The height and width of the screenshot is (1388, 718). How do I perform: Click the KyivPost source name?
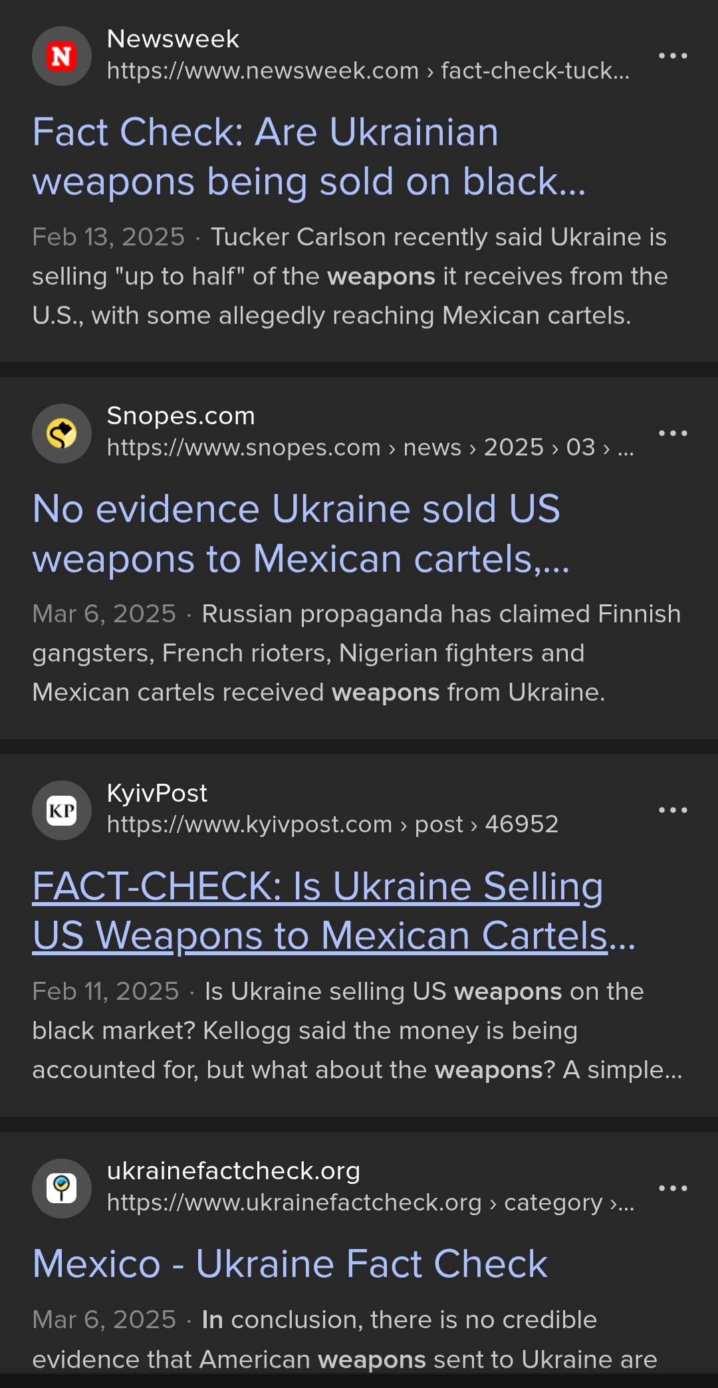click(x=157, y=793)
